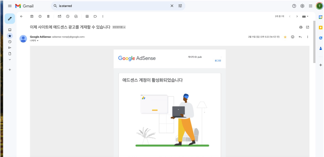Viewport: 324px width, 157px height.
Task: Add an emoji reaction
Action: pyautogui.click(x=293, y=37)
